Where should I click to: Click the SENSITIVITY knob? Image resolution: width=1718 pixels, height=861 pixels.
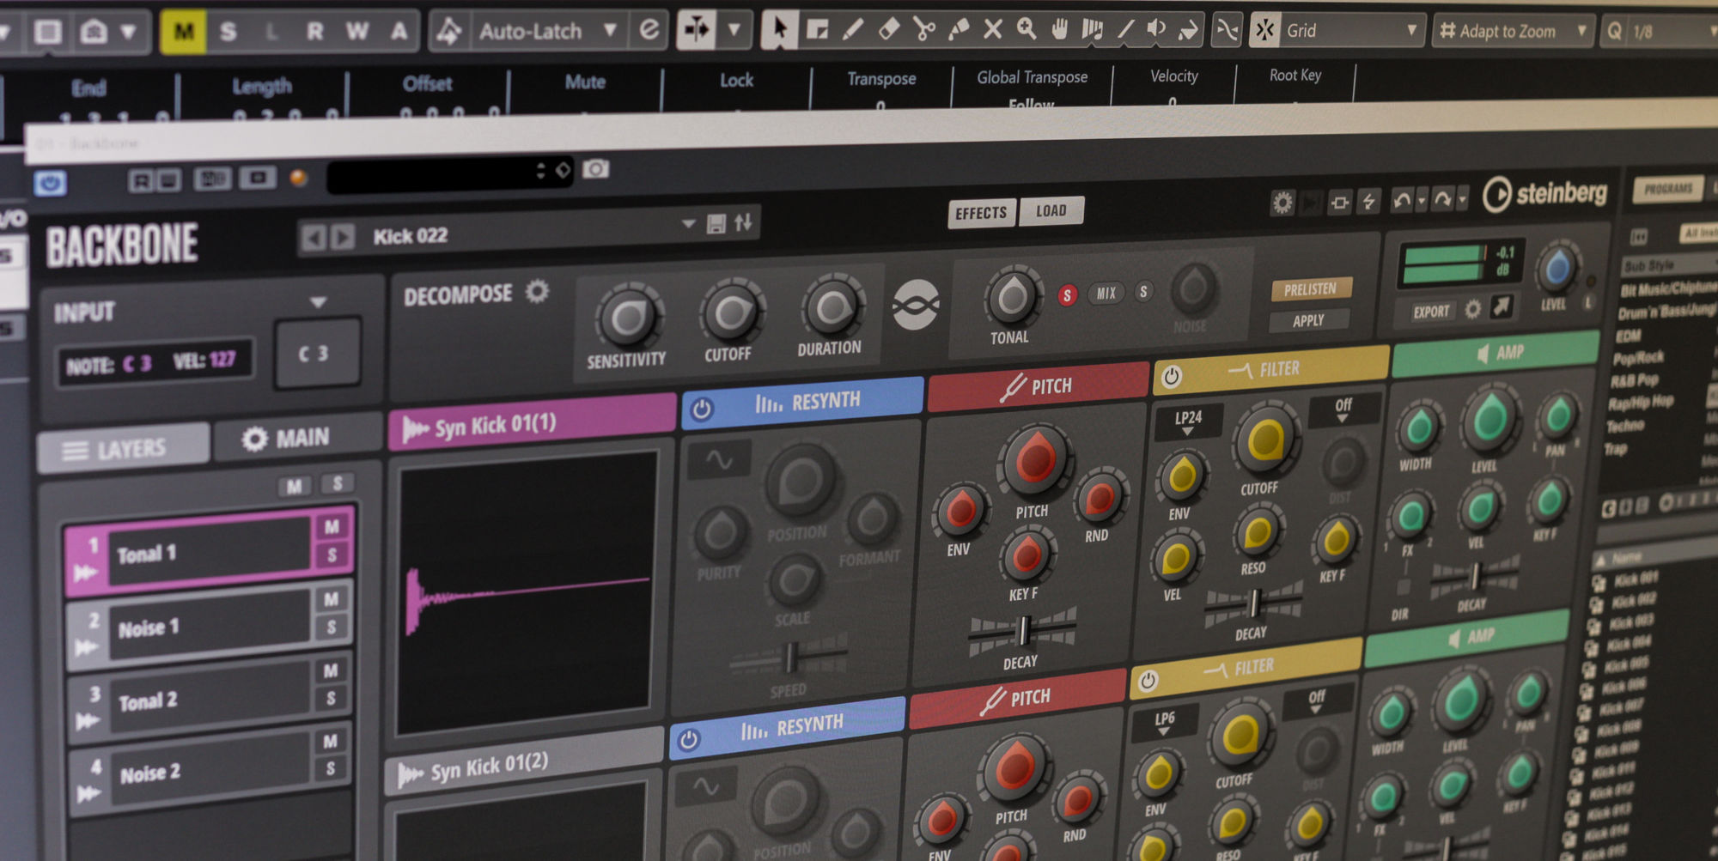[x=628, y=318]
